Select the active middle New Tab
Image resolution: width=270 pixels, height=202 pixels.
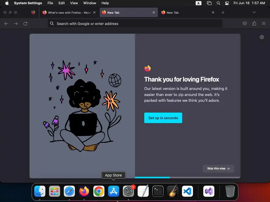coord(129,12)
